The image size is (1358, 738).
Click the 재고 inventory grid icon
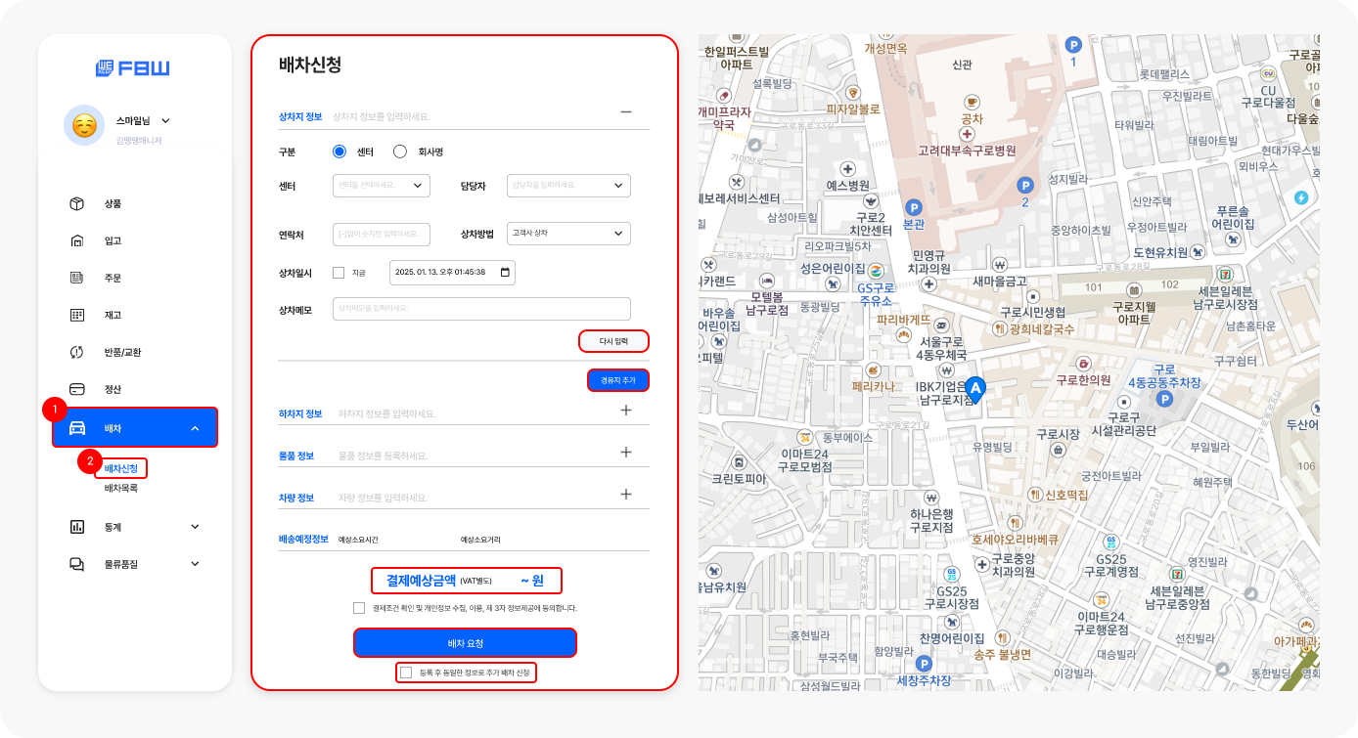(76, 315)
